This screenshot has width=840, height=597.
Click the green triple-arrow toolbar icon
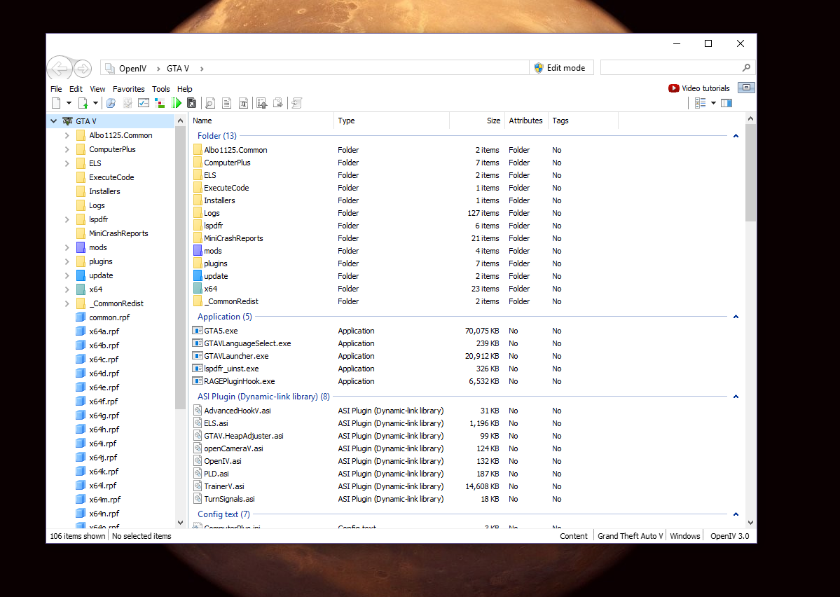click(177, 103)
